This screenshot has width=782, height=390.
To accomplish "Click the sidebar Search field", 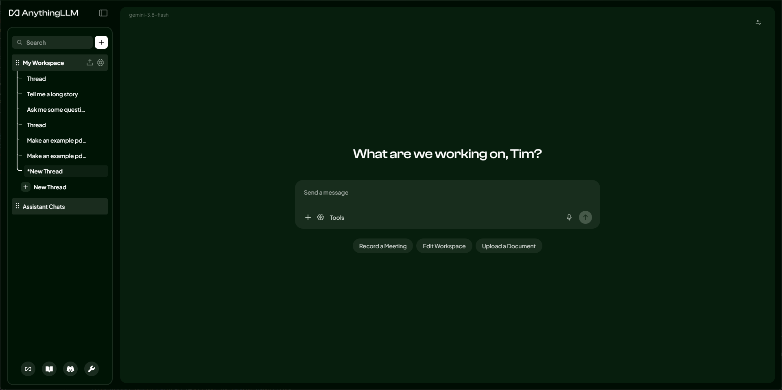I will coord(52,42).
